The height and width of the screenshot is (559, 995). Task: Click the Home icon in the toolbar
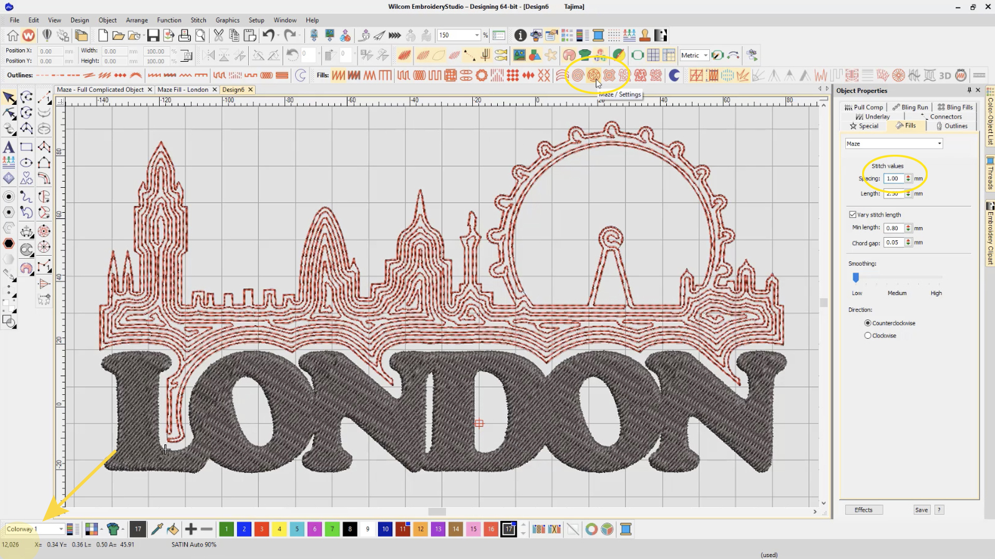point(12,36)
